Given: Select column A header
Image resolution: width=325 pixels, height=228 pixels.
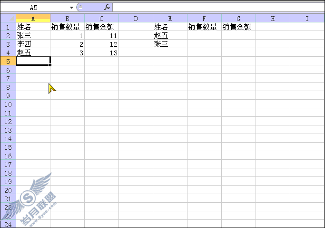Looking at the screenshot, I should [33, 18].
